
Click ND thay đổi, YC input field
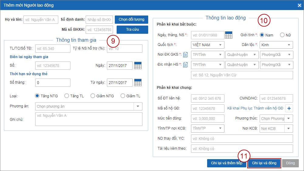pos(242,138)
